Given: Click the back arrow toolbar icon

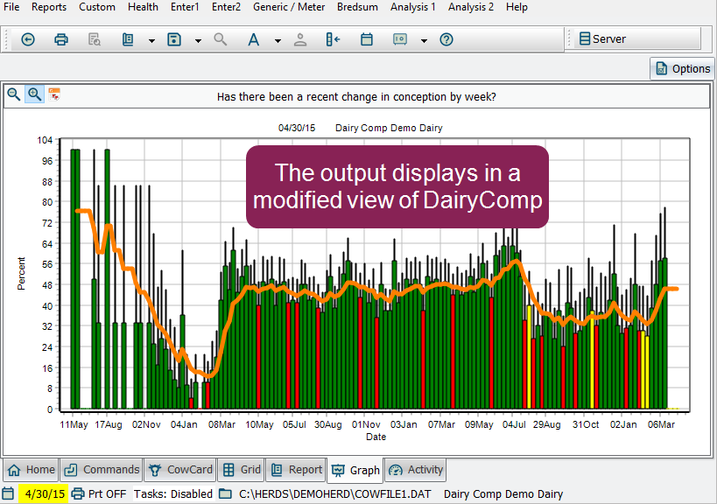Looking at the screenshot, I should pyautogui.click(x=28, y=39).
